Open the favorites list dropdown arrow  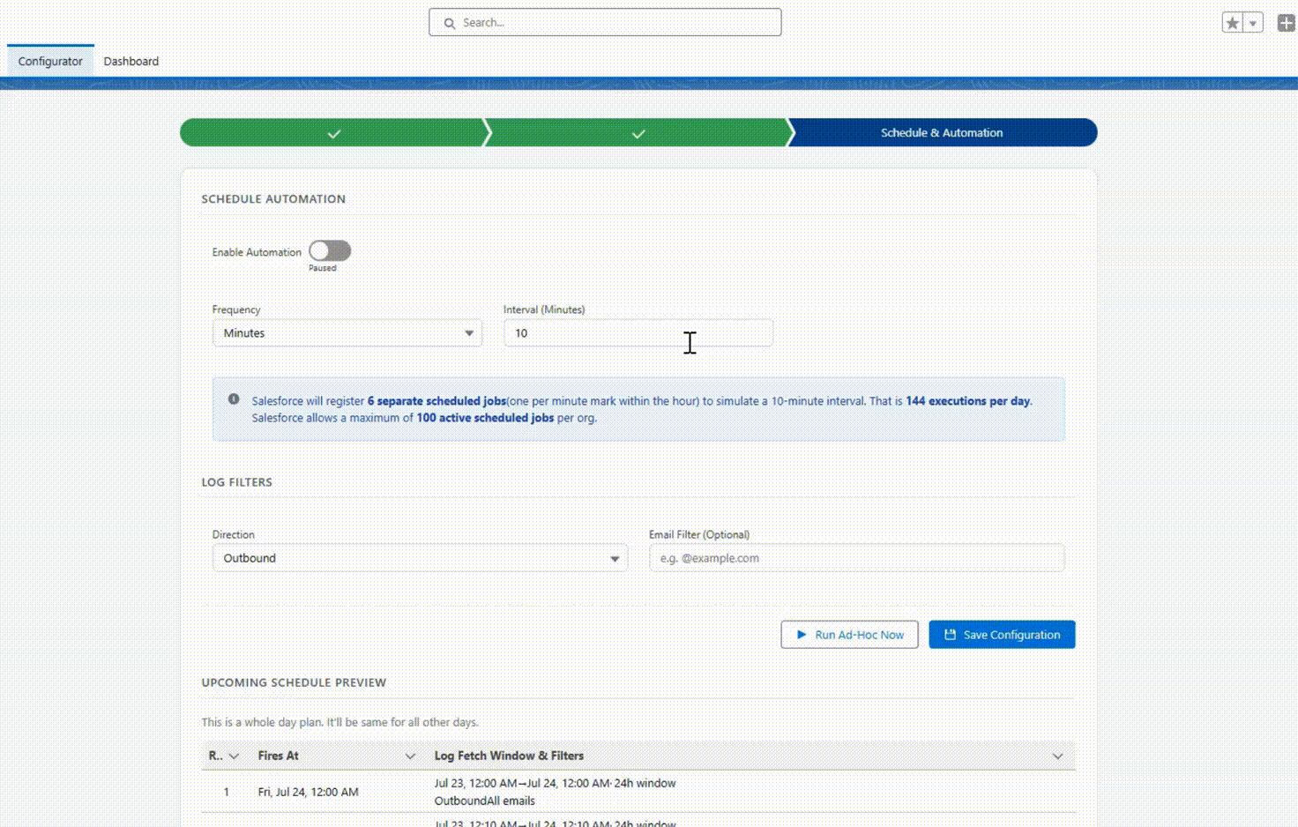[1253, 23]
